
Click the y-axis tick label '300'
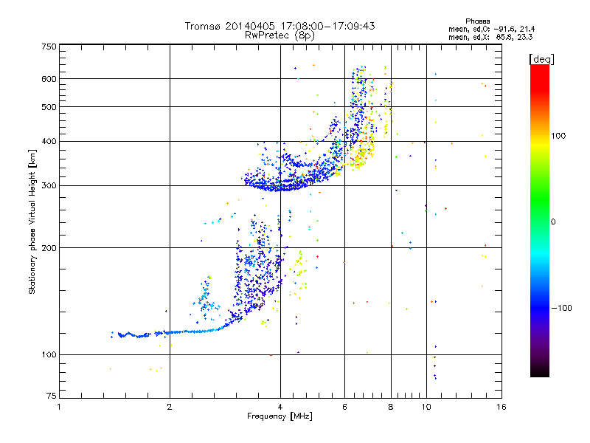pos(49,186)
